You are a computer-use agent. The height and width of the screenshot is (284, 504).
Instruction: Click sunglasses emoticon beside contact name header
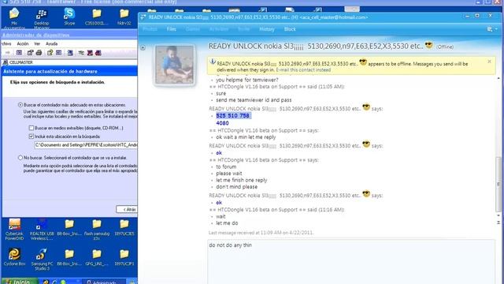click(x=428, y=46)
